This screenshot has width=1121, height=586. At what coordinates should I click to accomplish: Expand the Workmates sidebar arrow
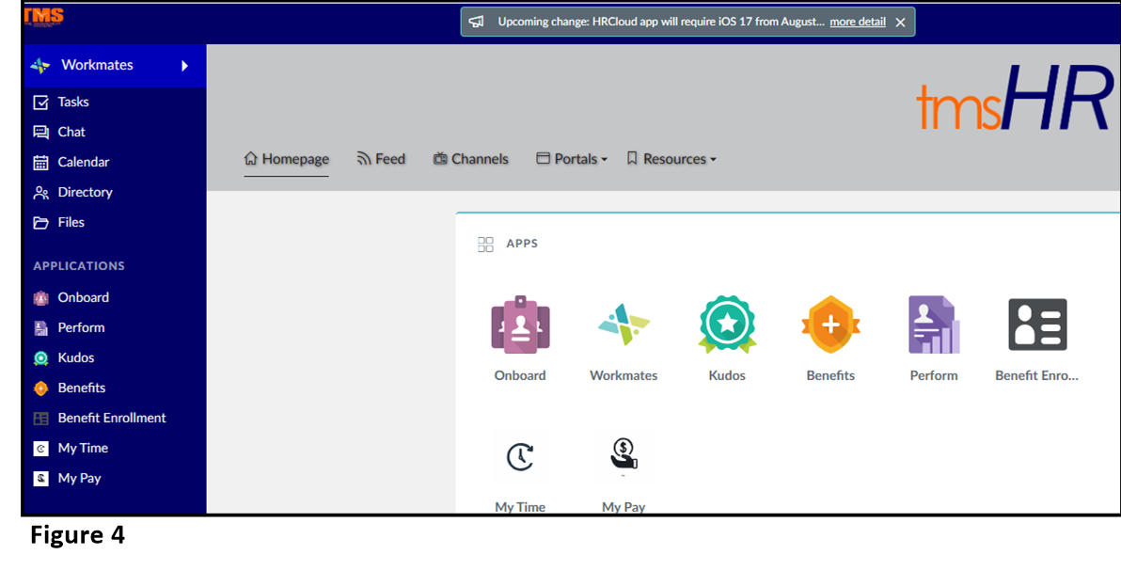pos(184,66)
